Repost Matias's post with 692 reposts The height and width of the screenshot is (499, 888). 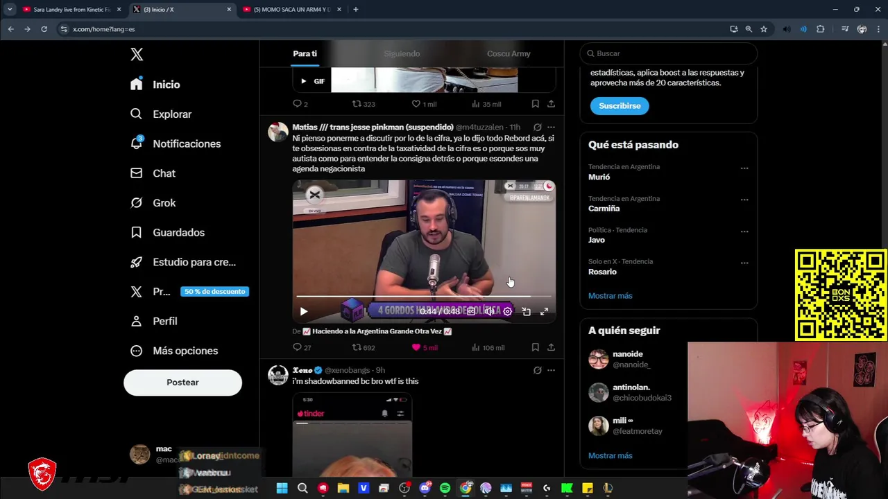point(364,348)
